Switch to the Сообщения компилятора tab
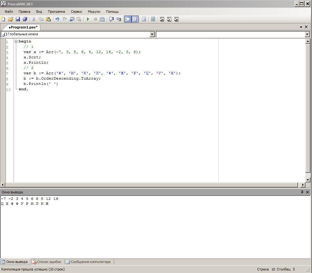Image resolution: width=312 pixels, height=273 pixels. [90, 262]
